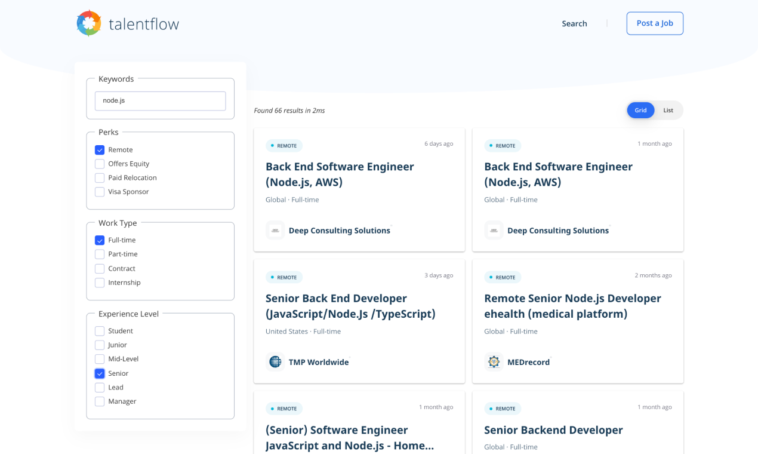Viewport: 758px width, 454px height.
Task: Open the Search page
Action: tap(574, 23)
